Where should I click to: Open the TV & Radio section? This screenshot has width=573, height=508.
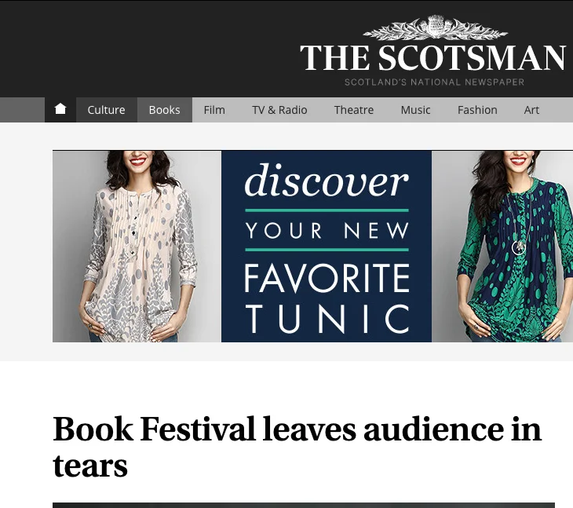click(279, 110)
